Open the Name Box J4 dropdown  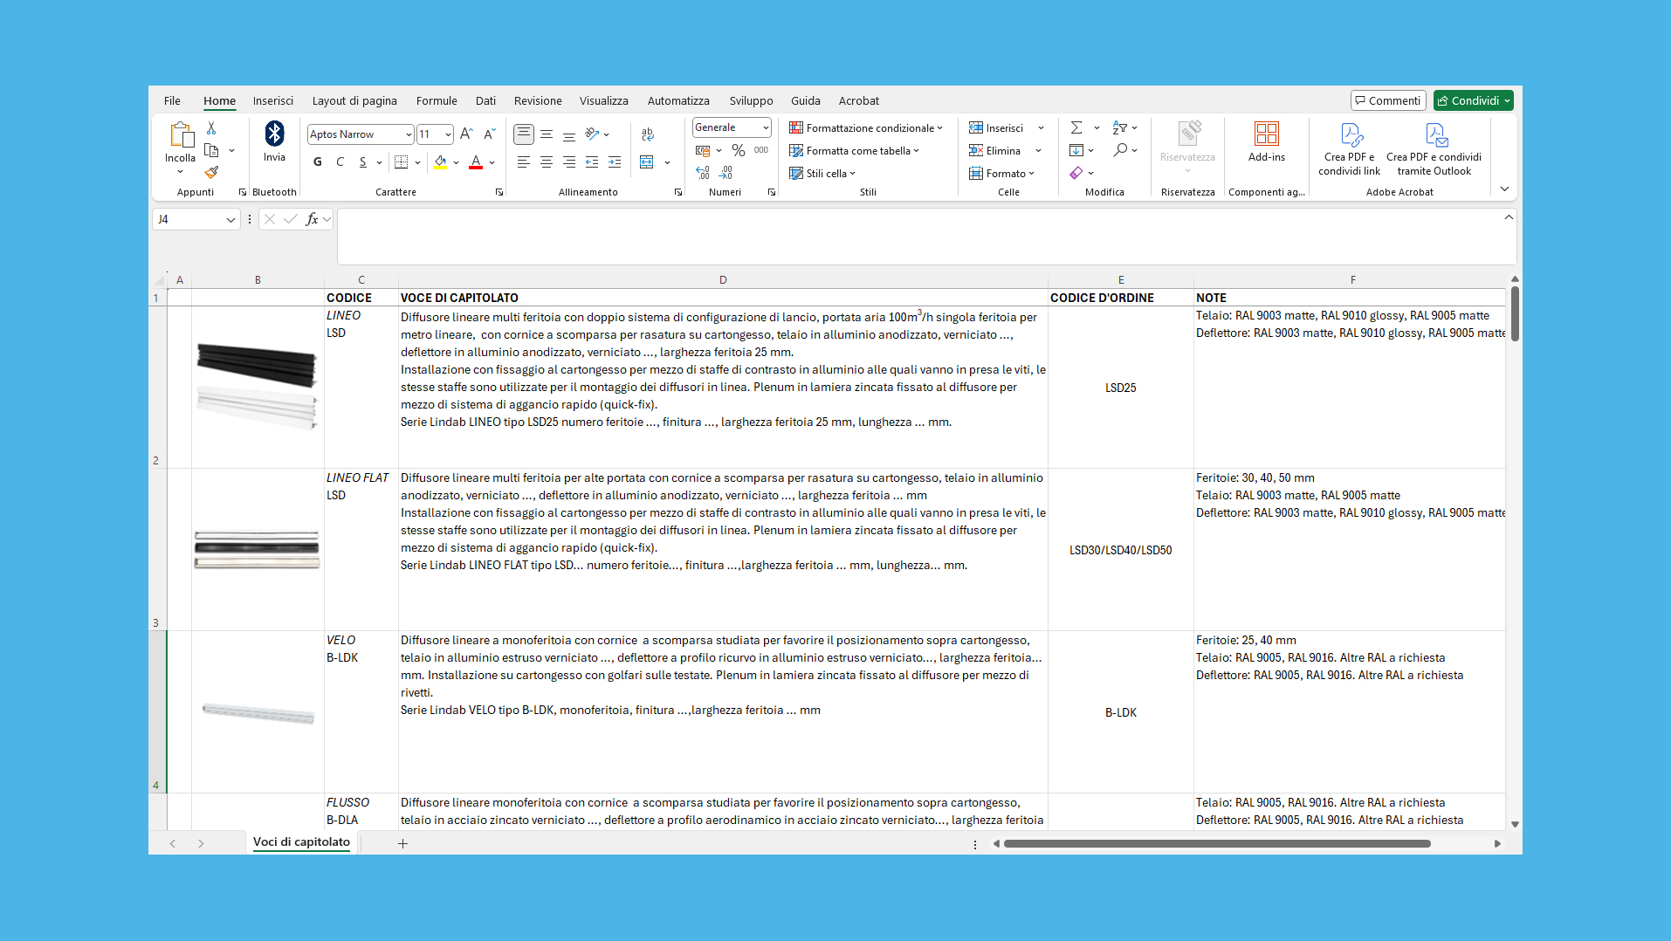pyautogui.click(x=230, y=220)
